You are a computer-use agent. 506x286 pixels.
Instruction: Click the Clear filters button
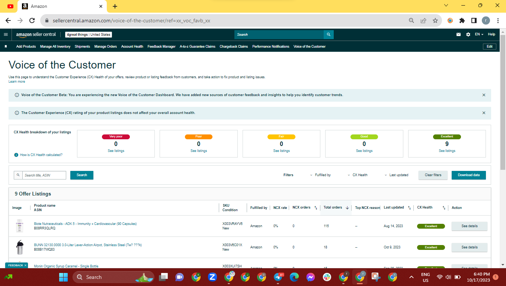433,175
